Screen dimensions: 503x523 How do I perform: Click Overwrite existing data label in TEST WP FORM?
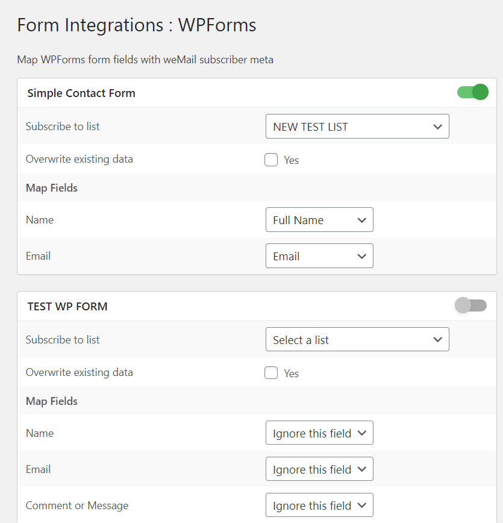coord(80,372)
